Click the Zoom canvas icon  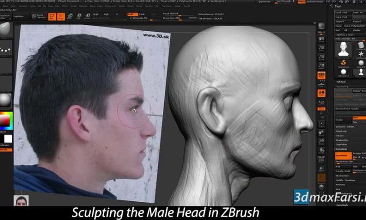(x=321, y=48)
